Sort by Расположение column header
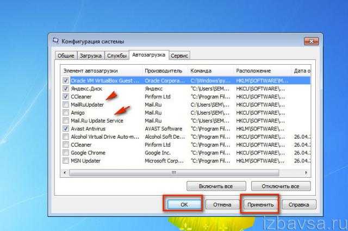This screenshot has width=348, height=231. 262,71
